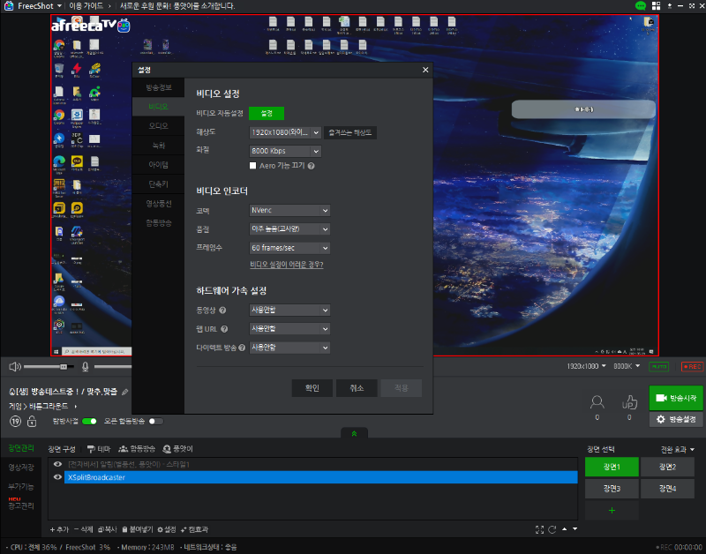Image resolution: width=706 pixels, height=554 pixels.
Task: Click the AUTO quality indicator
Action: (x=658, y=367)
